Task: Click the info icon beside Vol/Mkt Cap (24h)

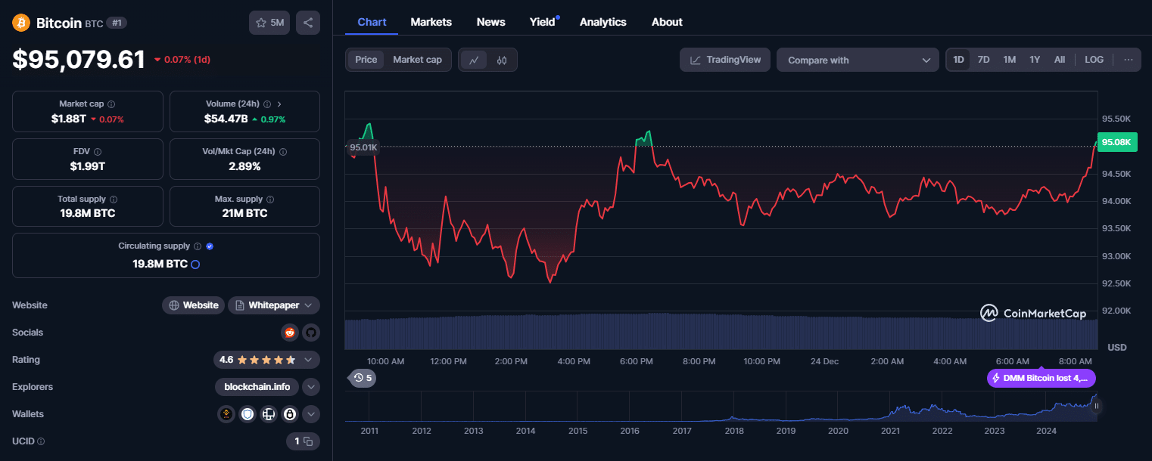Action: tap(283, 151)
